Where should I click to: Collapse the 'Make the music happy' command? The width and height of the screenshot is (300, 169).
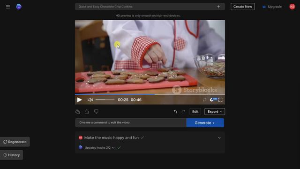coord(219,138)
